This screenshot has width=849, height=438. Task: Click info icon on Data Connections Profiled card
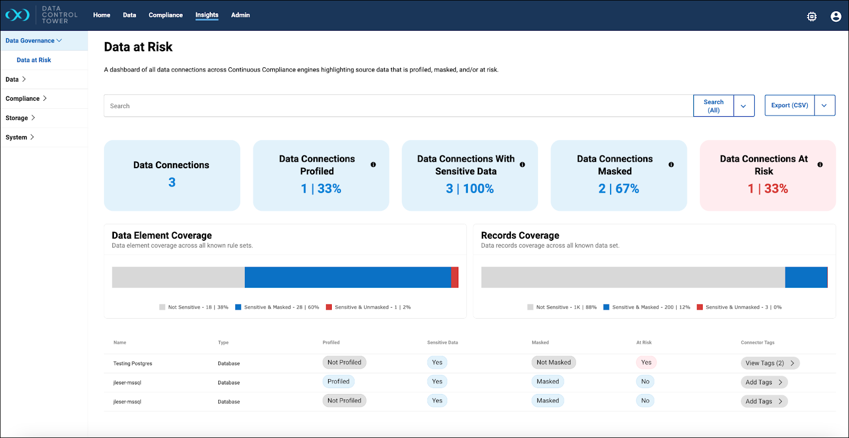point(373,165)
